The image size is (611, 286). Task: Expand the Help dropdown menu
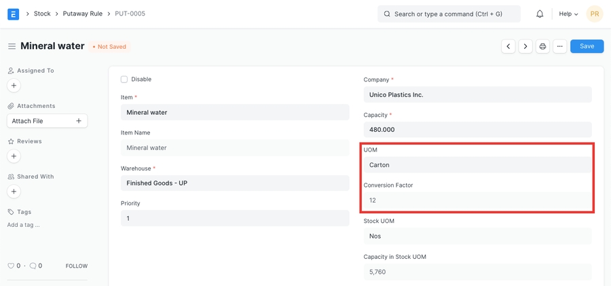tap(568, 14)
